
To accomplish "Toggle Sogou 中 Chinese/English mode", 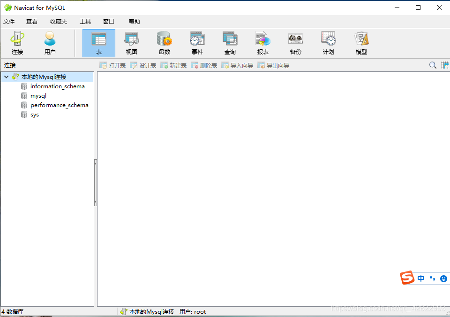I will pyautogui.click(x=421, y=278).
